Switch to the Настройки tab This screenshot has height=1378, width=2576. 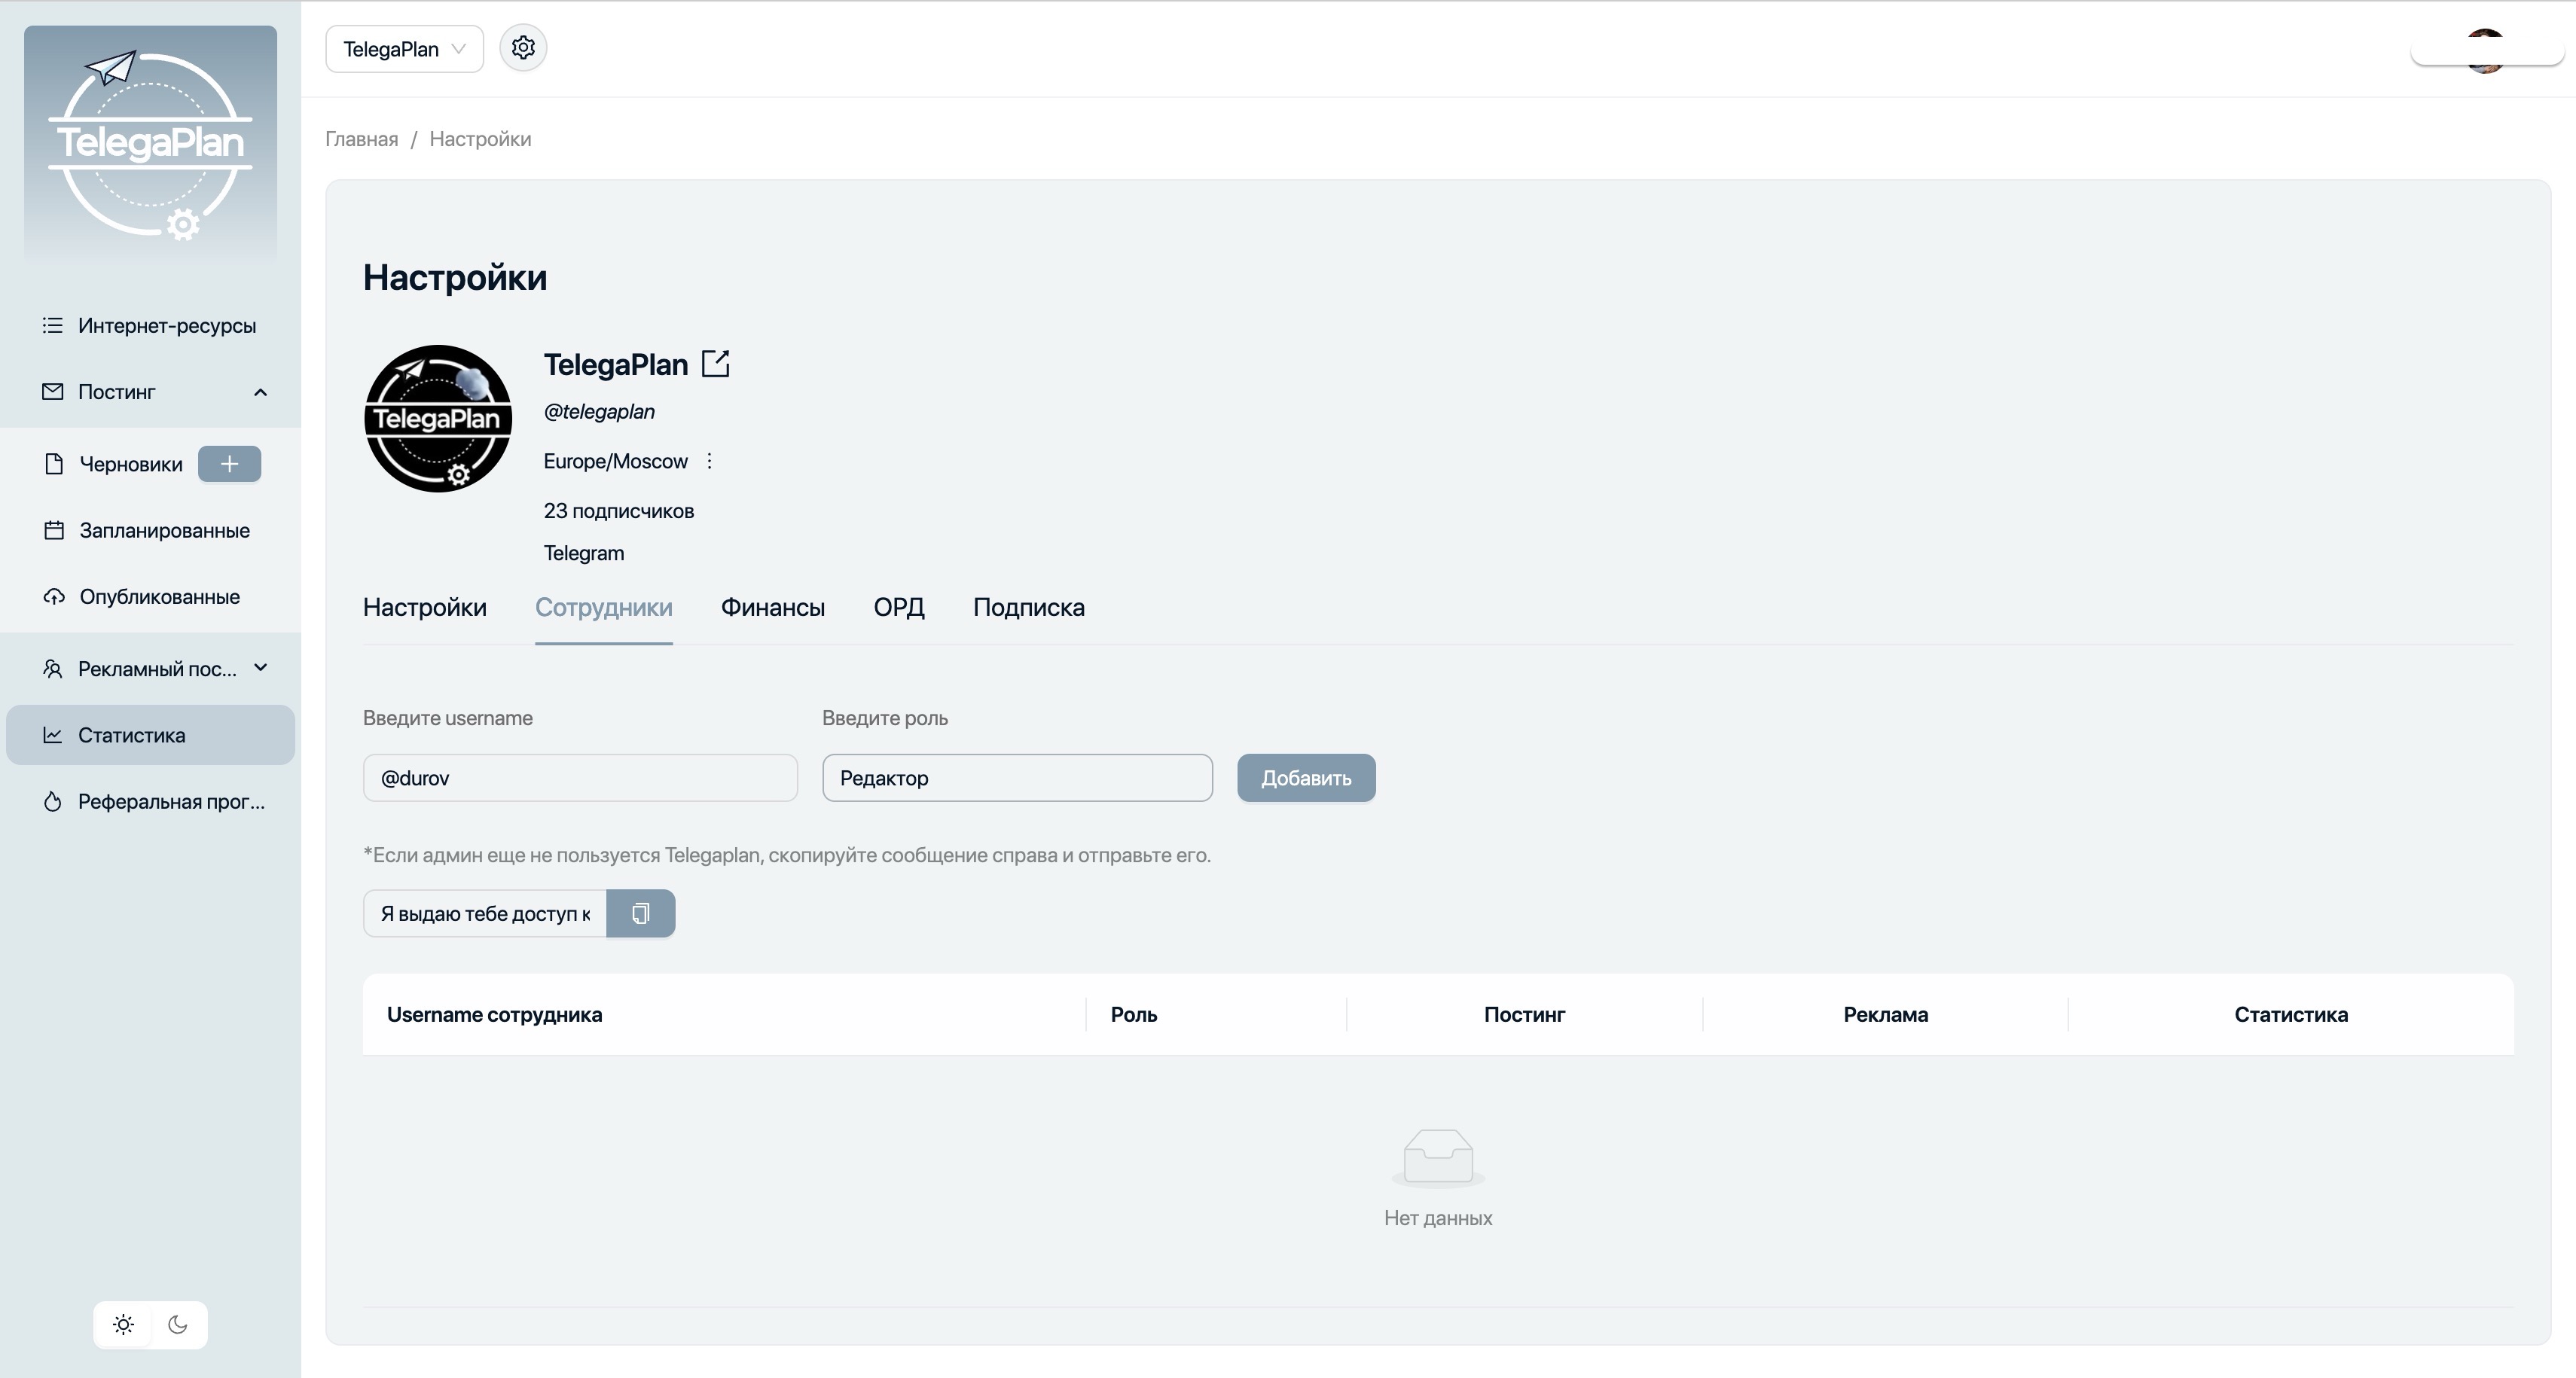425,607
